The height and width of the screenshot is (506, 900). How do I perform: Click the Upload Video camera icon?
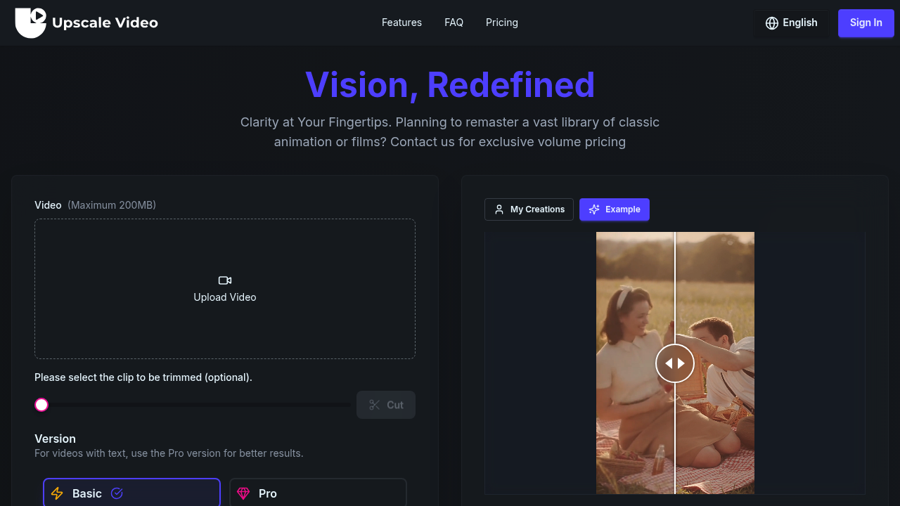[x=225, y=280]
